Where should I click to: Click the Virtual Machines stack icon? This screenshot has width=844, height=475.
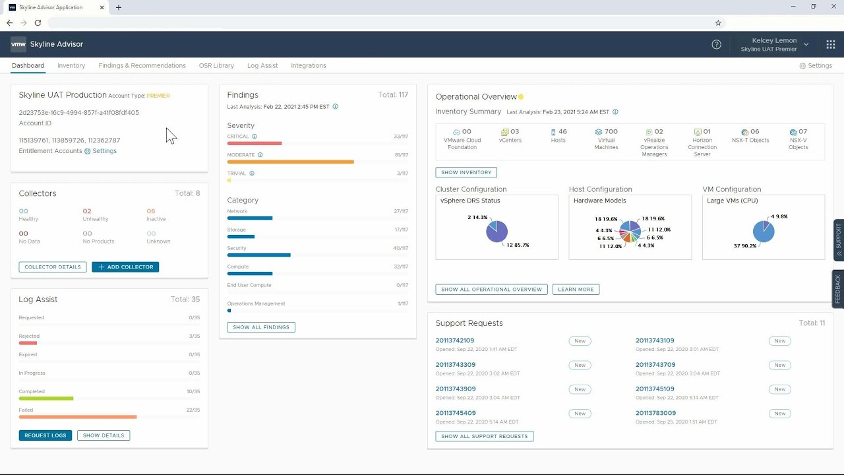[597, 131]
